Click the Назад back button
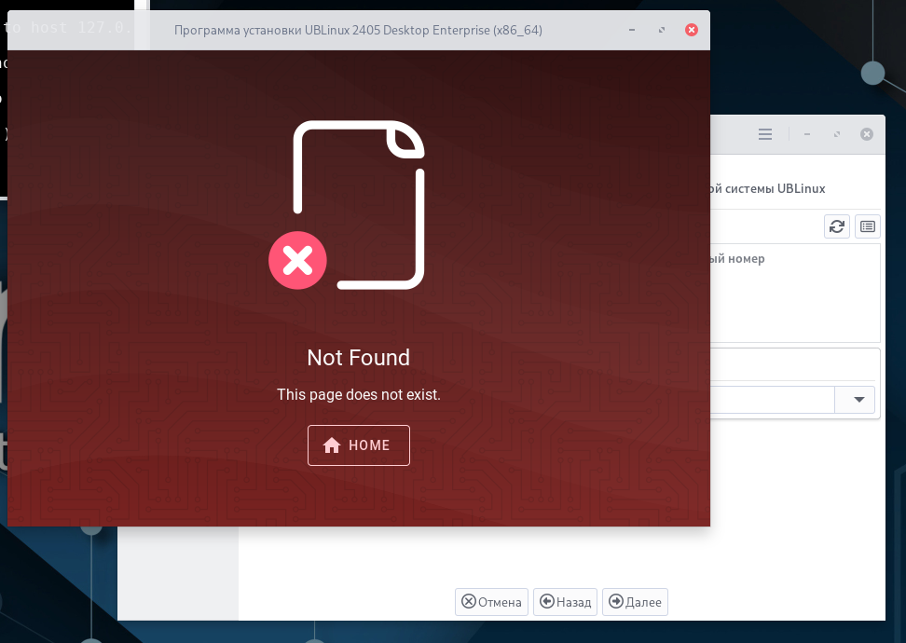This screenshot has width=906, height=643. click(x=565, y=602)
